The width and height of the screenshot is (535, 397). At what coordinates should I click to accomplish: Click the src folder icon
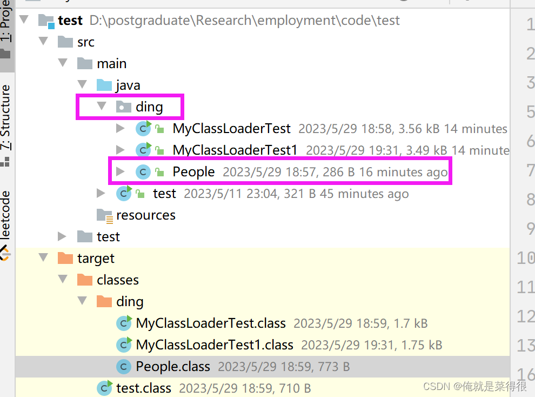(x=65, y=42)
